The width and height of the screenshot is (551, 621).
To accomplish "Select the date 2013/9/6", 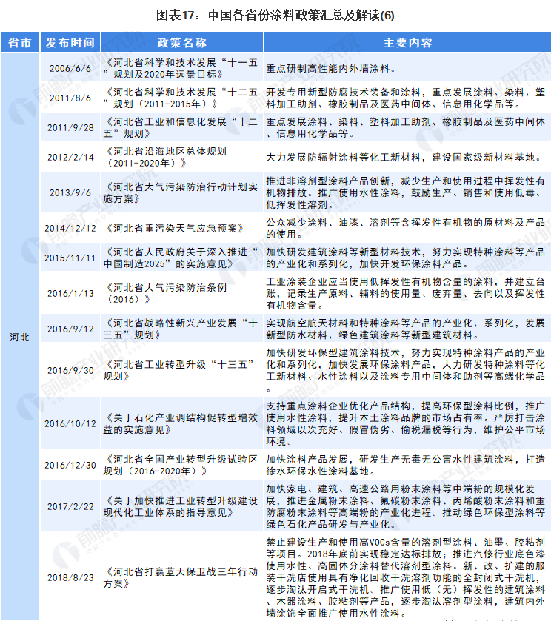I will [x=70, y=192].
